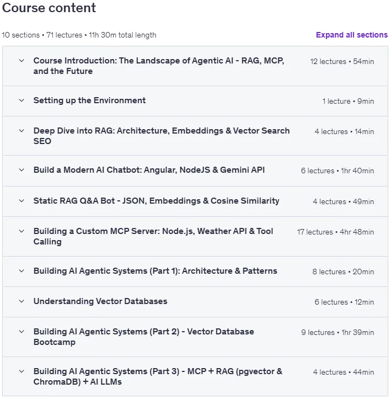Expand the Understanding Vector Databases chevron
391x399 pixels.
(22, 301)
